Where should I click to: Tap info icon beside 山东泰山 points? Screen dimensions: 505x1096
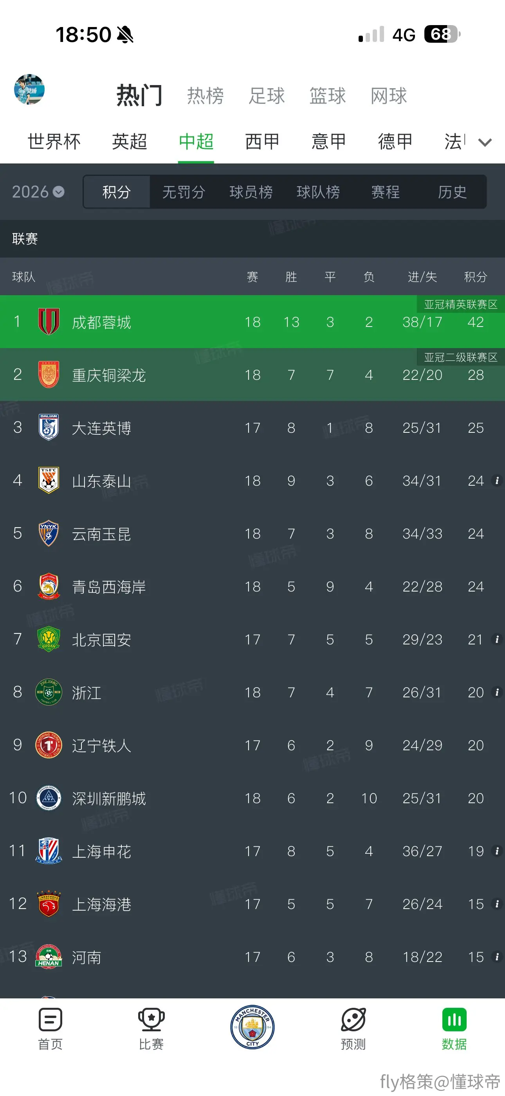496,480
